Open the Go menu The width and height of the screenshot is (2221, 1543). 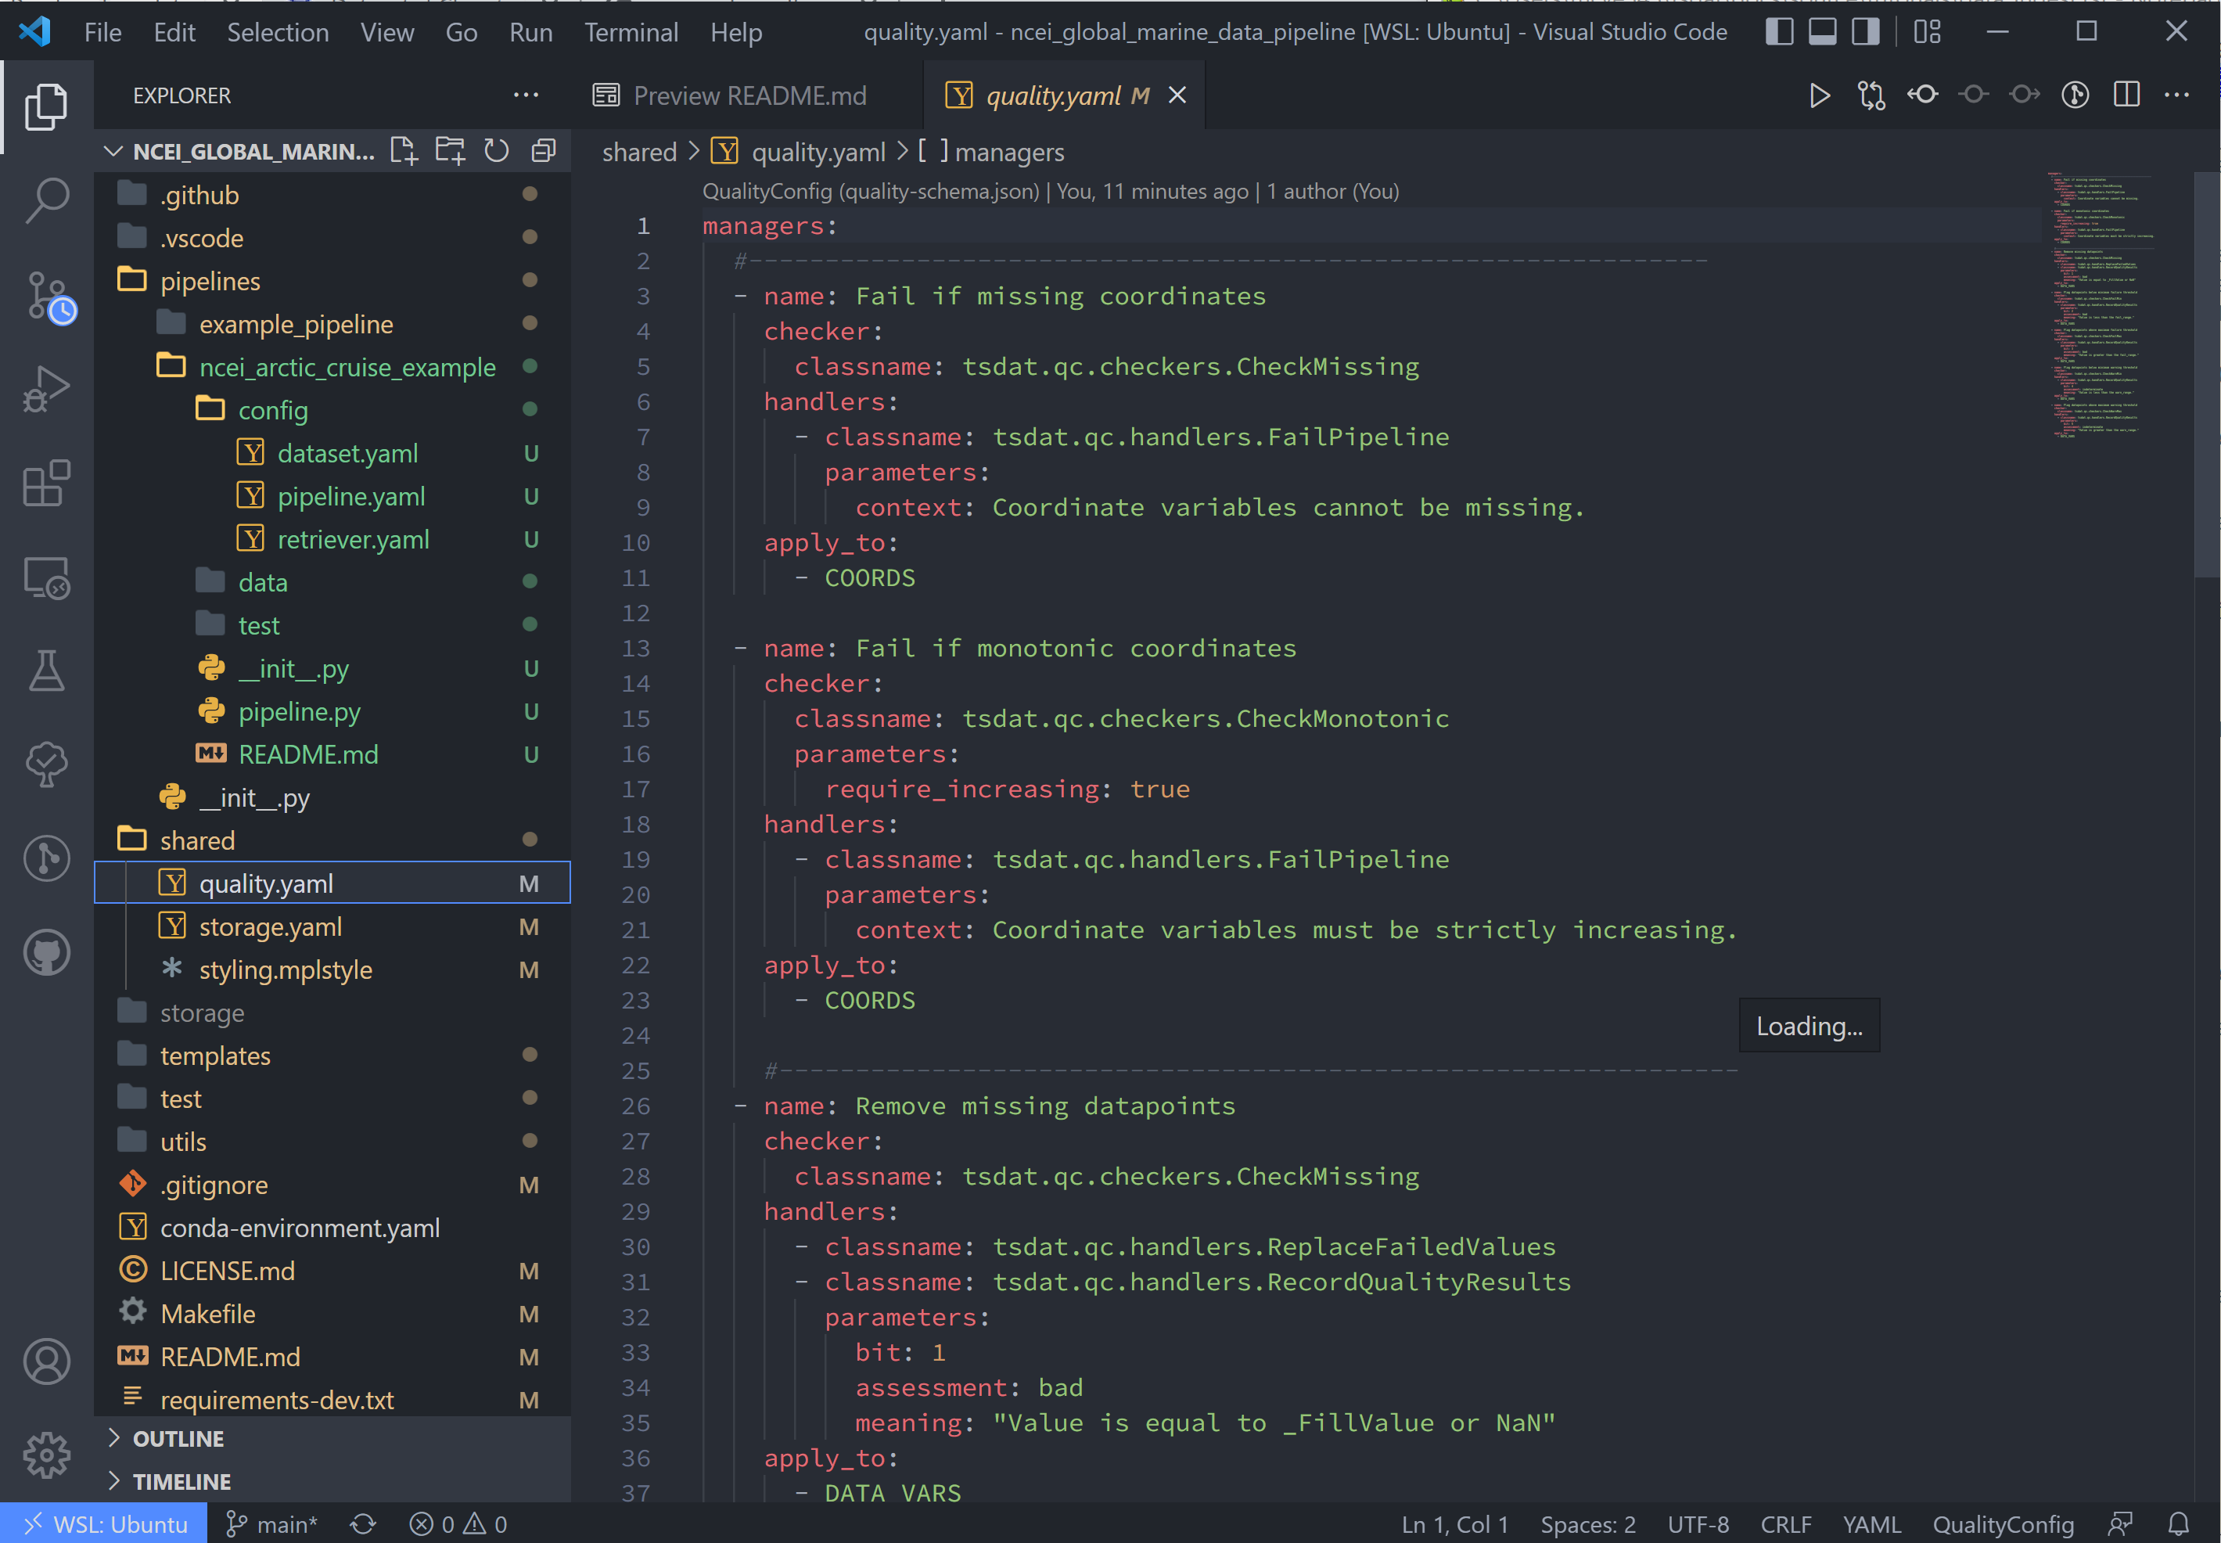point(461,32)
